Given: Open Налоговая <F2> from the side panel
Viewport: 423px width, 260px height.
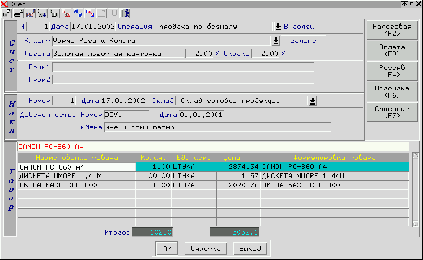Looking at the screenshot, I should click(x=392, y=30).
